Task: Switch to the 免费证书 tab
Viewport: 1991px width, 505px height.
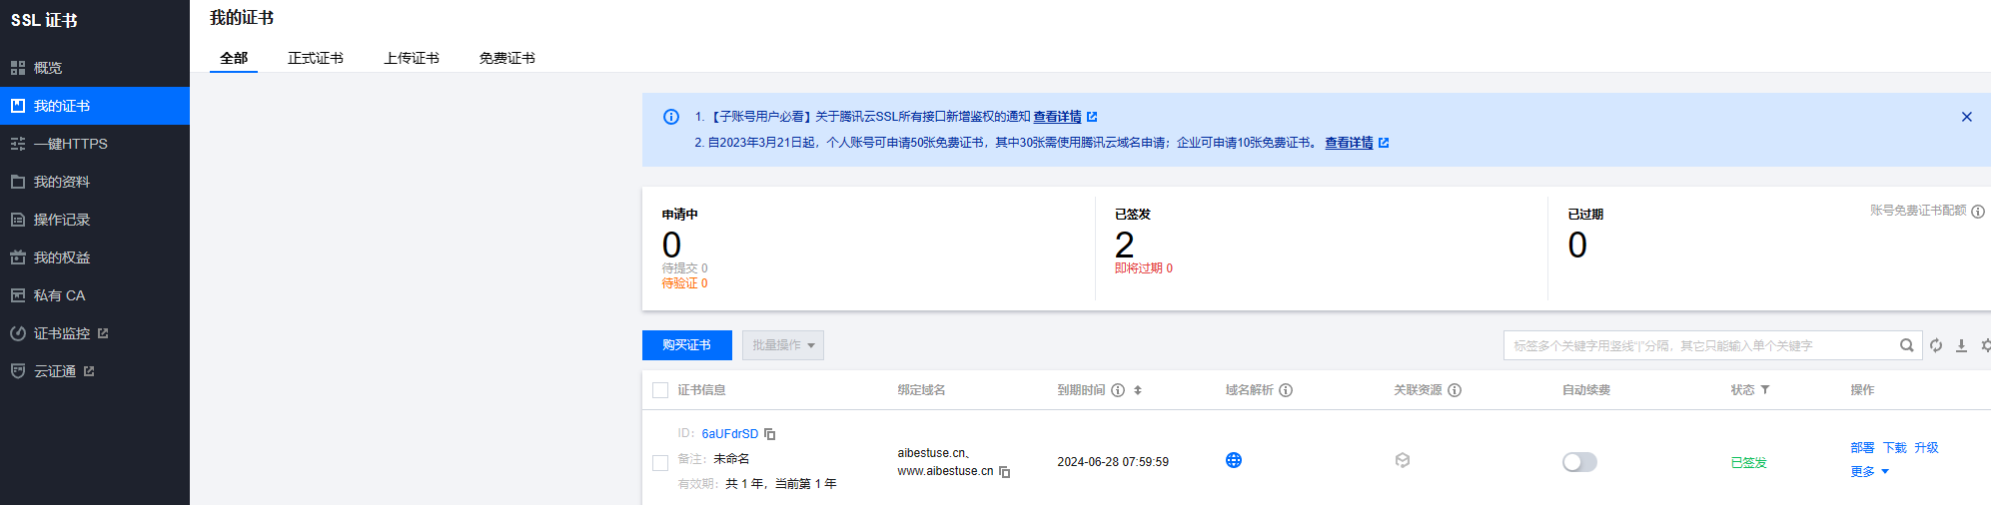Action: tap(507, 58)
